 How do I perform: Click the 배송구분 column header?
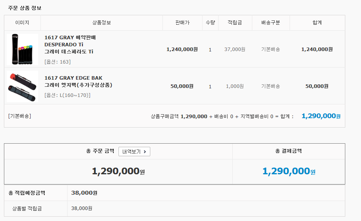click(x=270, y=22)
